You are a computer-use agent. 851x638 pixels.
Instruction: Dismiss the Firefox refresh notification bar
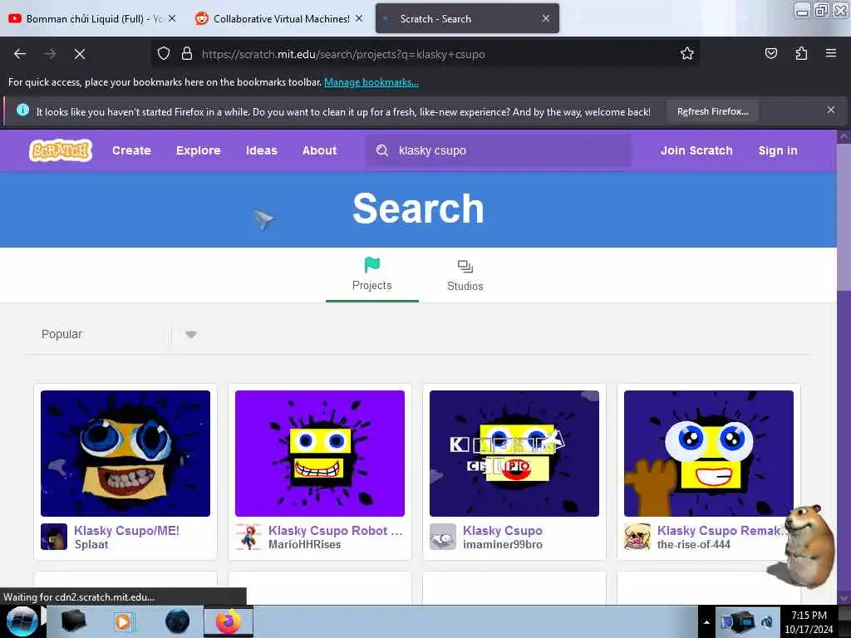pos(830,110)
